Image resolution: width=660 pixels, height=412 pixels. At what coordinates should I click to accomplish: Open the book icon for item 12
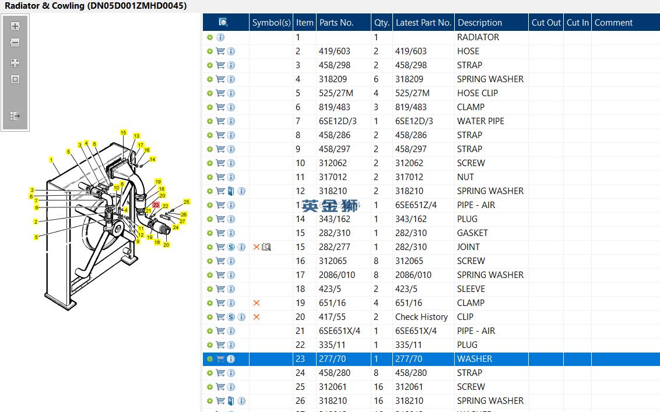[231, 191]
